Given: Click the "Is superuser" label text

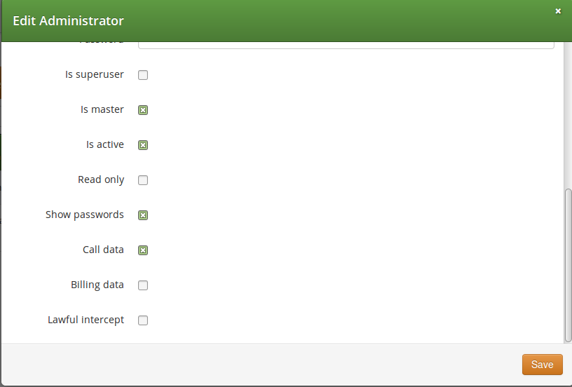Looking at the screenshot, I should pos(95,74).
